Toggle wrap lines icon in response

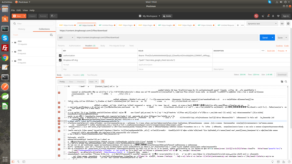pos(102,82)
